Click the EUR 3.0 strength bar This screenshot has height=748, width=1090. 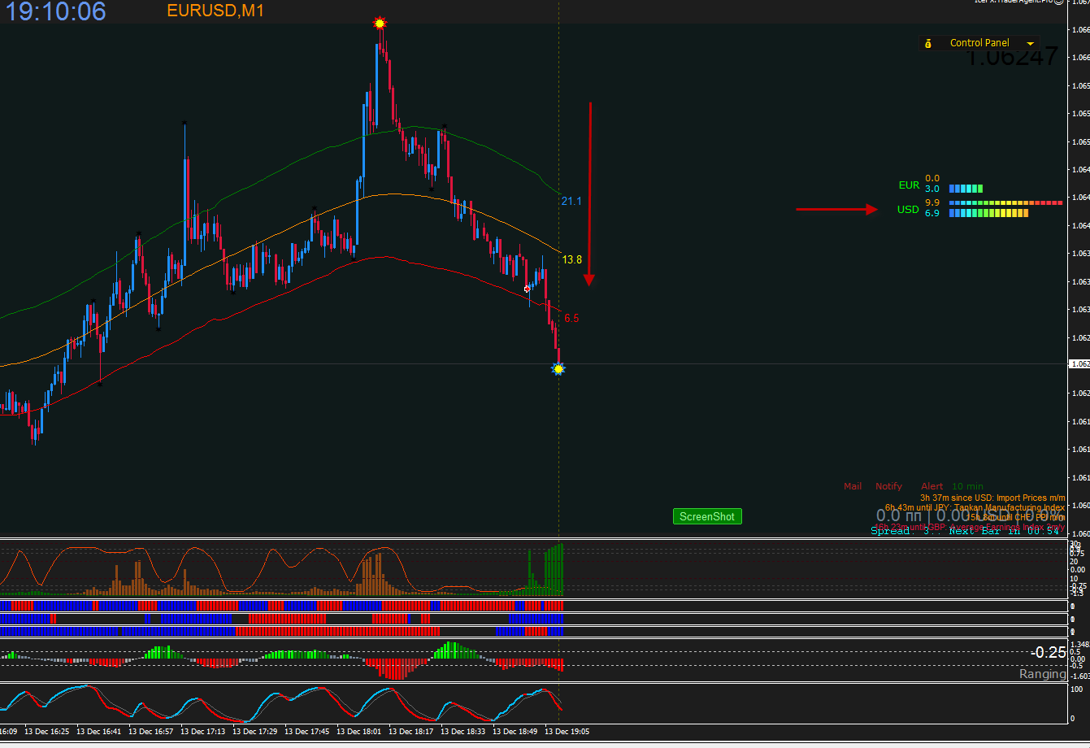point(966,189)
